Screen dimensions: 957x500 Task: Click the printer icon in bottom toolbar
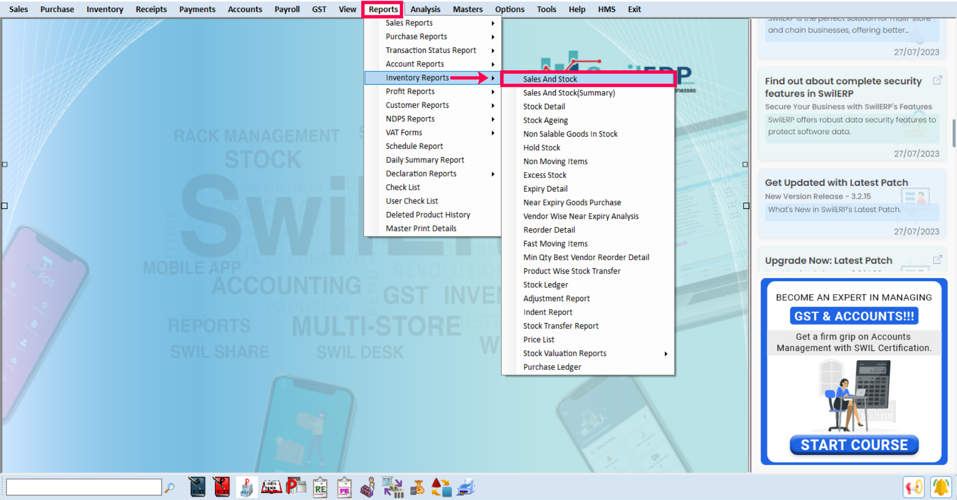pyautogui.click(x=466, y=487)
